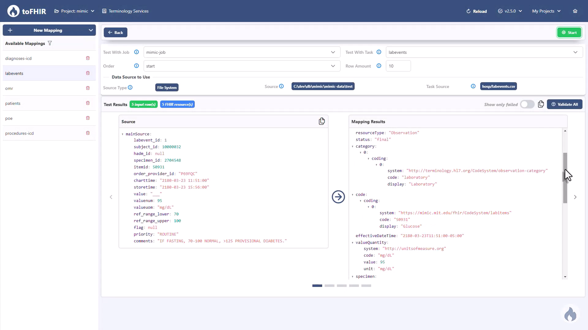This screenshot has height=330, width=588.
Task: Filter the Available Mappings list
Action: 50,43
